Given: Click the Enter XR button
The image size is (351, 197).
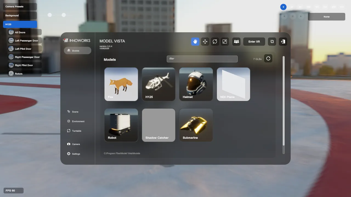Looking at the screenshot, I should coord(254,42).
